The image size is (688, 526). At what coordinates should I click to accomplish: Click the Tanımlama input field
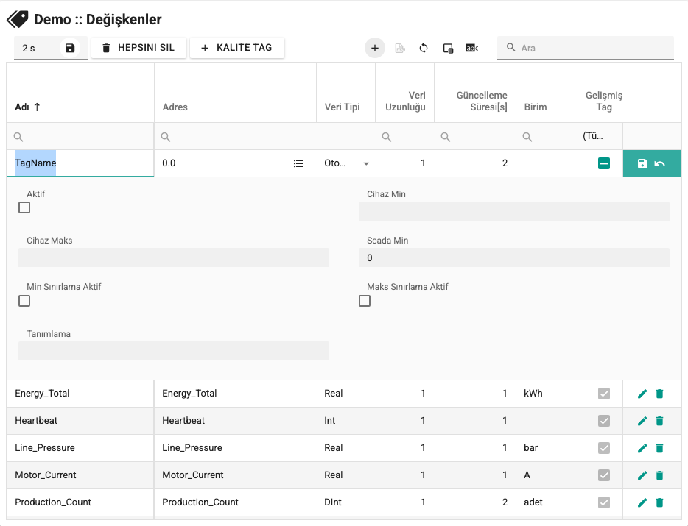coord(174,351)
